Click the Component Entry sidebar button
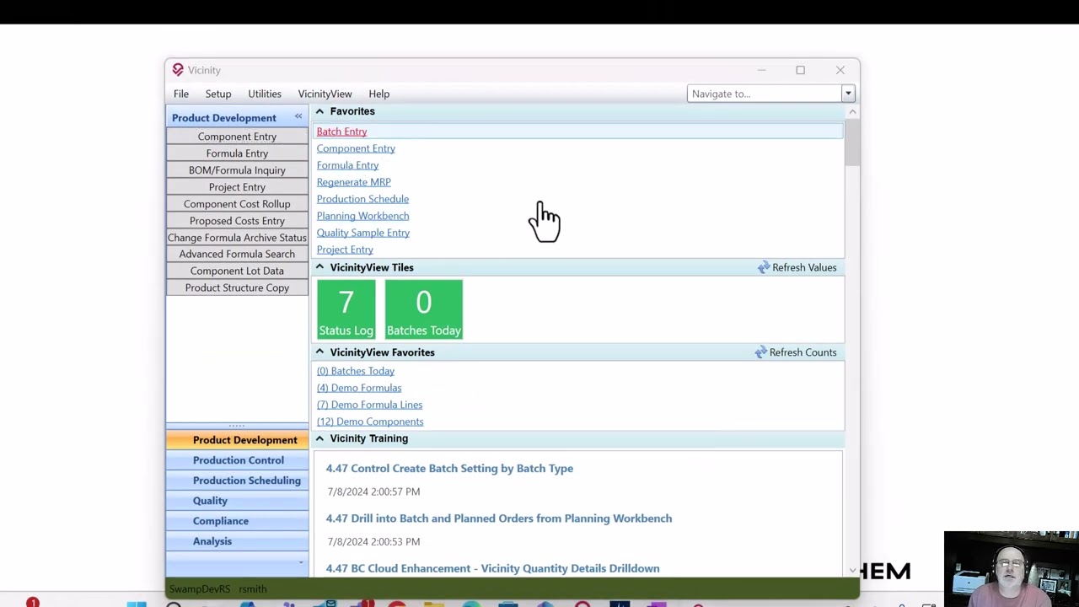Screen dimensions: 1079x607 click(237, 137)
